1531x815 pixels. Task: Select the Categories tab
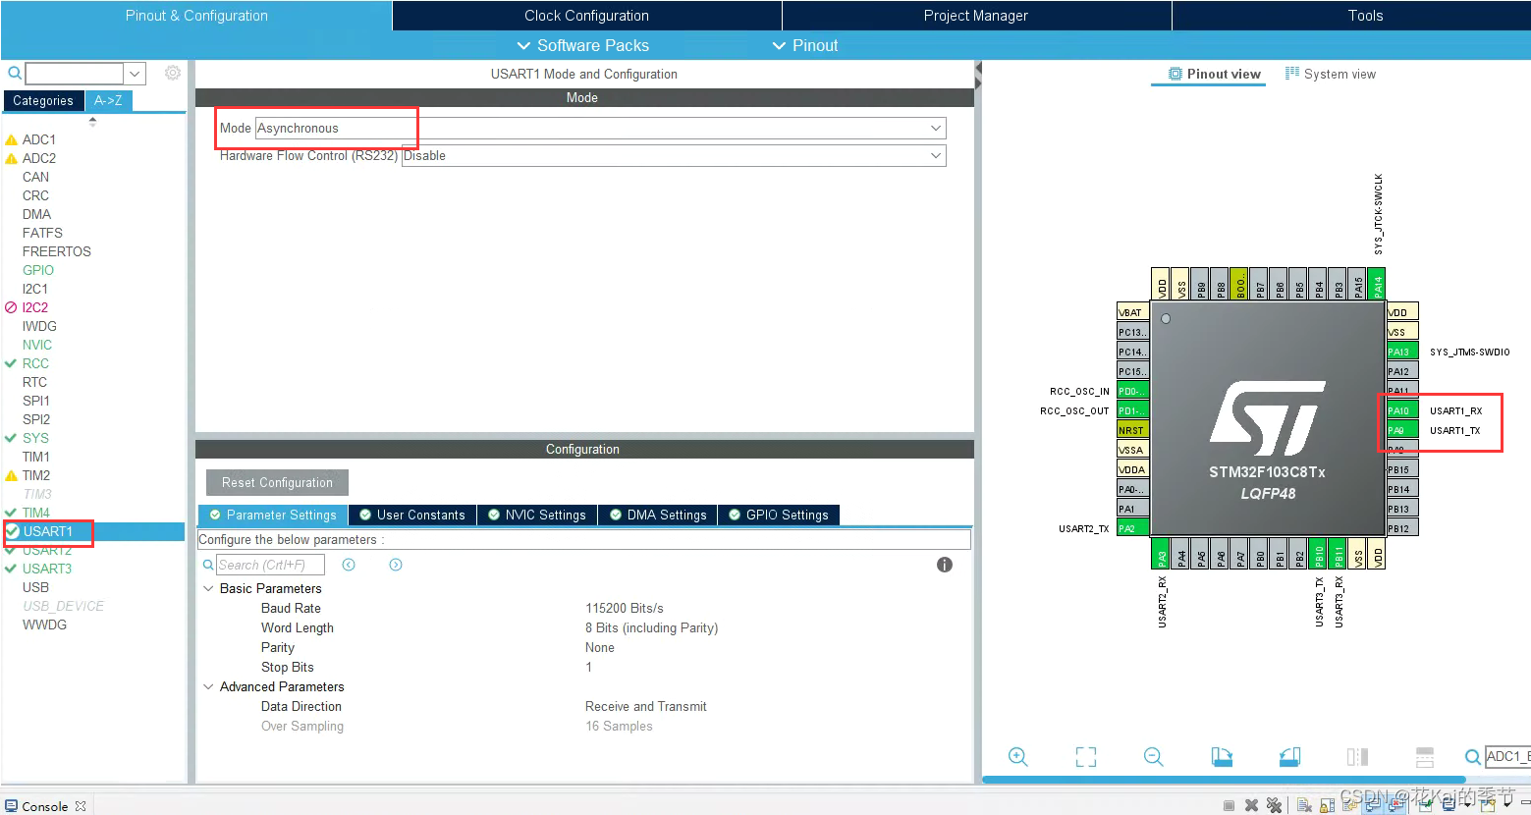pos(43,100)
